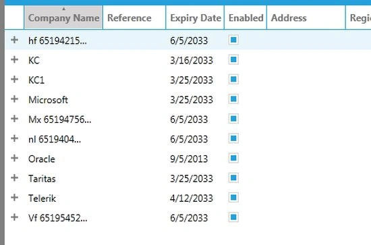Click Oracle expiry date 9/5/2013

coord(189,159)
